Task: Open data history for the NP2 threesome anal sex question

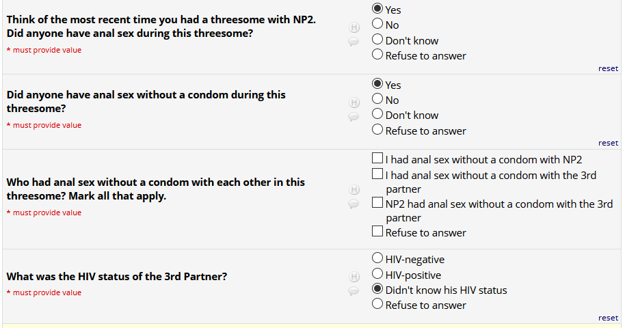Action: (x=354, y=27)
